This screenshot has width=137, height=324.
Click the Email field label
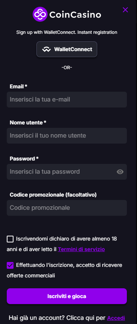coord(18,86)
